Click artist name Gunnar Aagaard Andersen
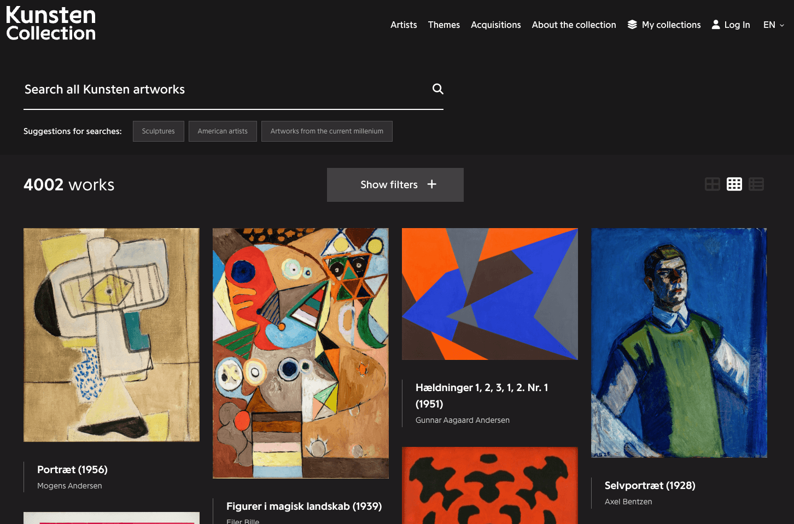This screenshot has width=794, height=524. (463, 420)
